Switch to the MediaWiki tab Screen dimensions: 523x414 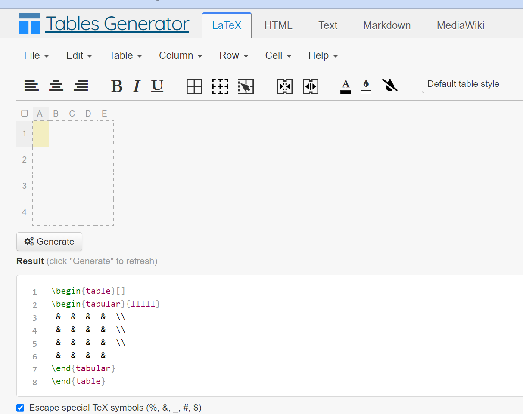(x=461, y=25)
